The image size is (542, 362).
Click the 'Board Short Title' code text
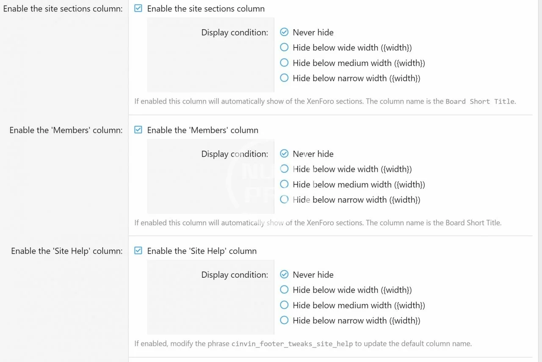pyautogui.click(x=480, y=102)
